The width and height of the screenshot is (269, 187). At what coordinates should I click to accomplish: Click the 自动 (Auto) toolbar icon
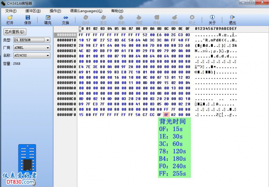click(x=86, y=17)
